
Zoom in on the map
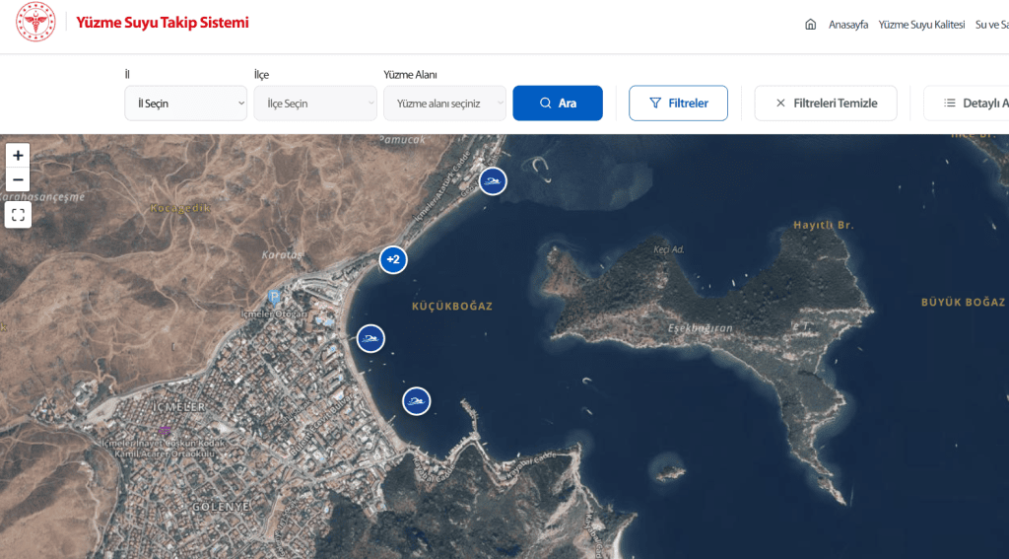[x=18, y=156]
